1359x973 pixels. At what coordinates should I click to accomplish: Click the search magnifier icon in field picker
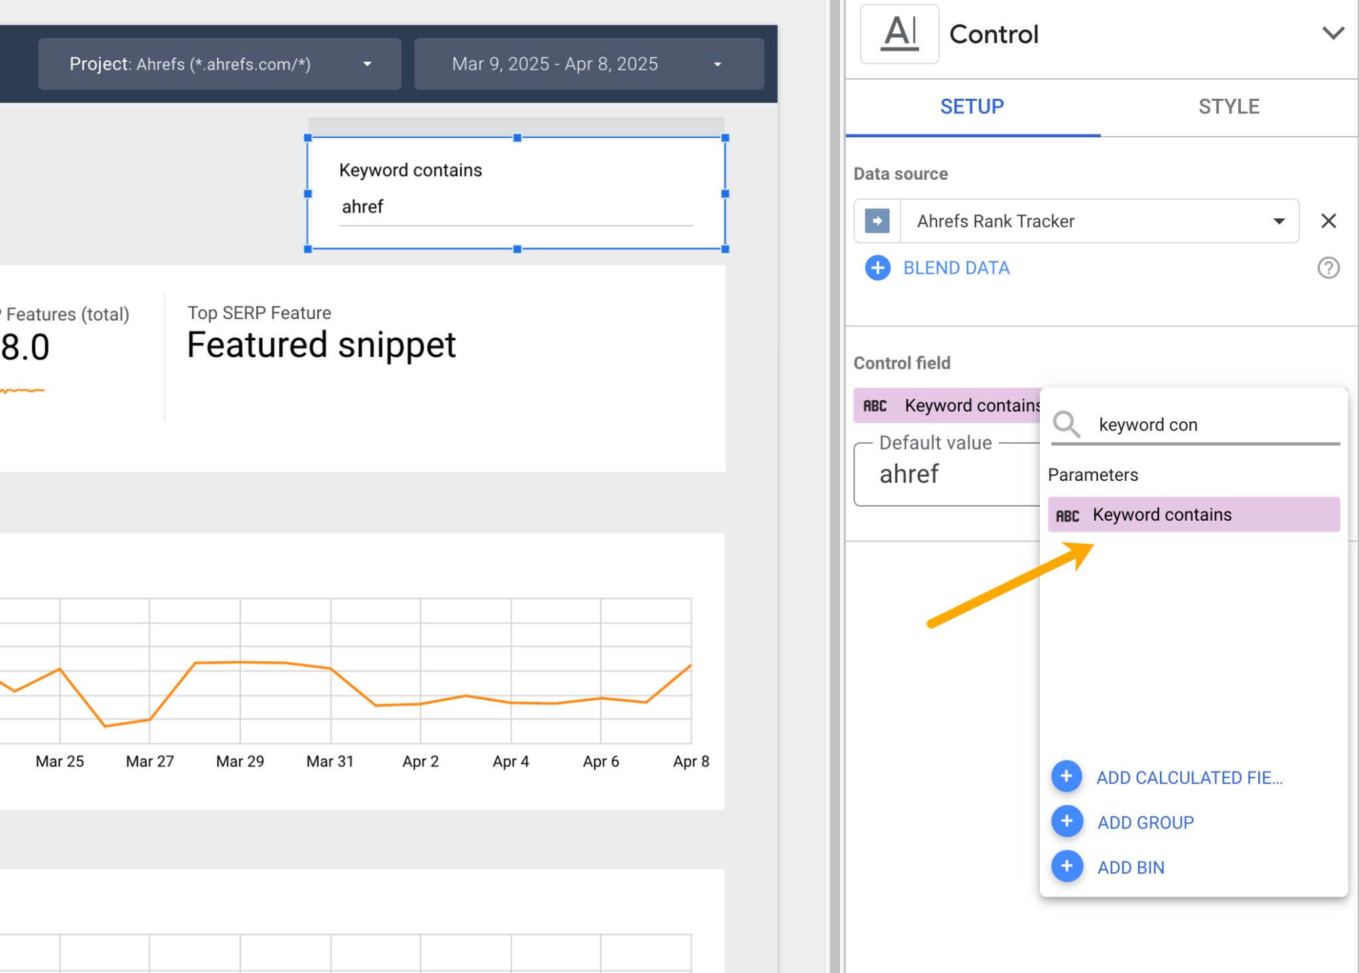1066,424
